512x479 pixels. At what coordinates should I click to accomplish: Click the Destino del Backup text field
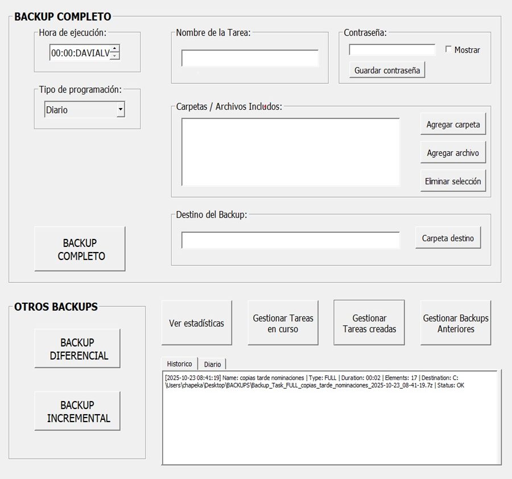pos(290,240)
